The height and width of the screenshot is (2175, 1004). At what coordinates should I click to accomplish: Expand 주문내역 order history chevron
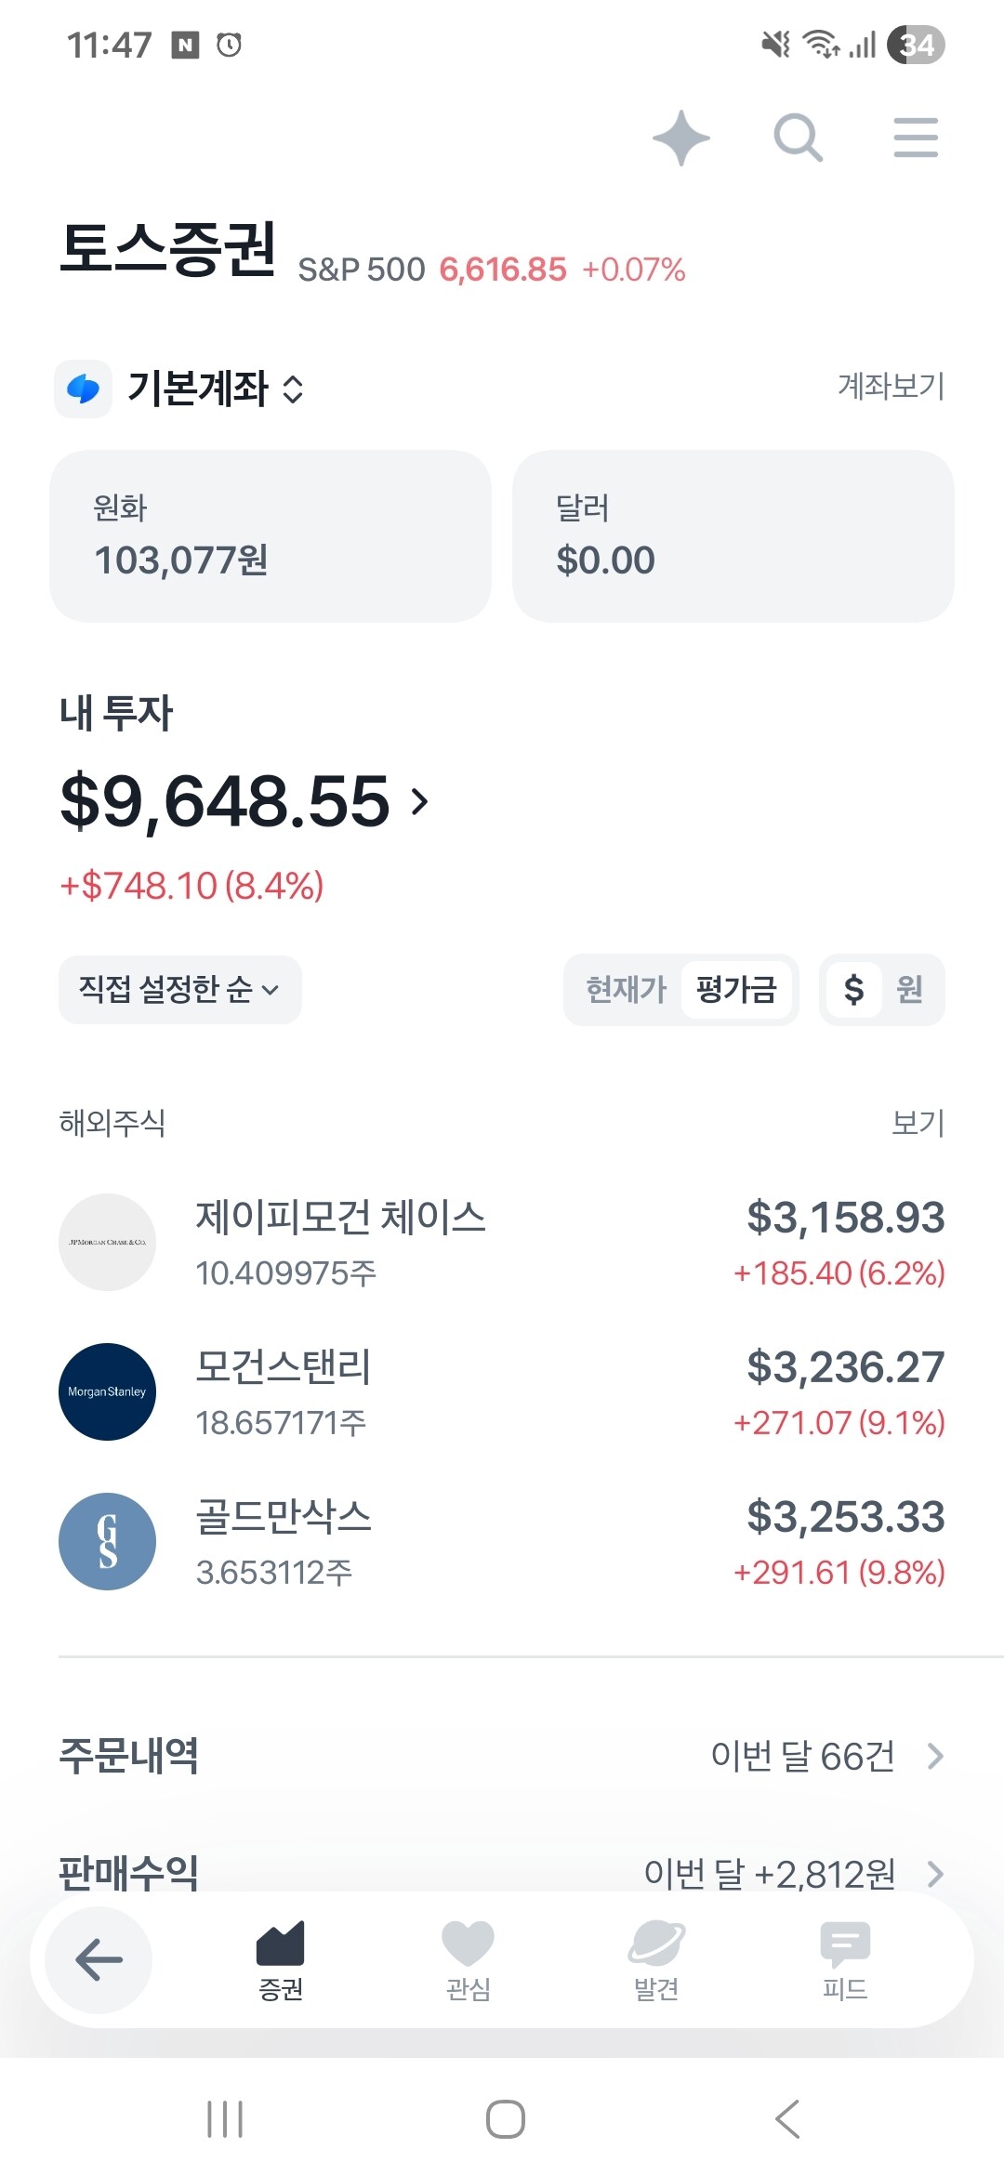935,1756
